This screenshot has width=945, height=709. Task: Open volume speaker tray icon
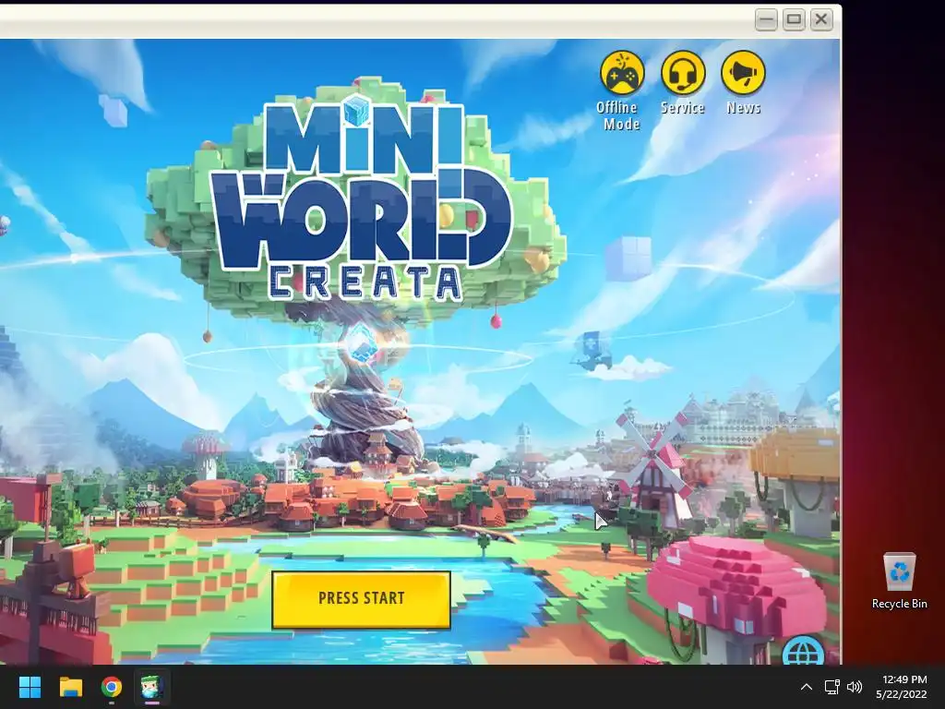[x=855, y=687]
